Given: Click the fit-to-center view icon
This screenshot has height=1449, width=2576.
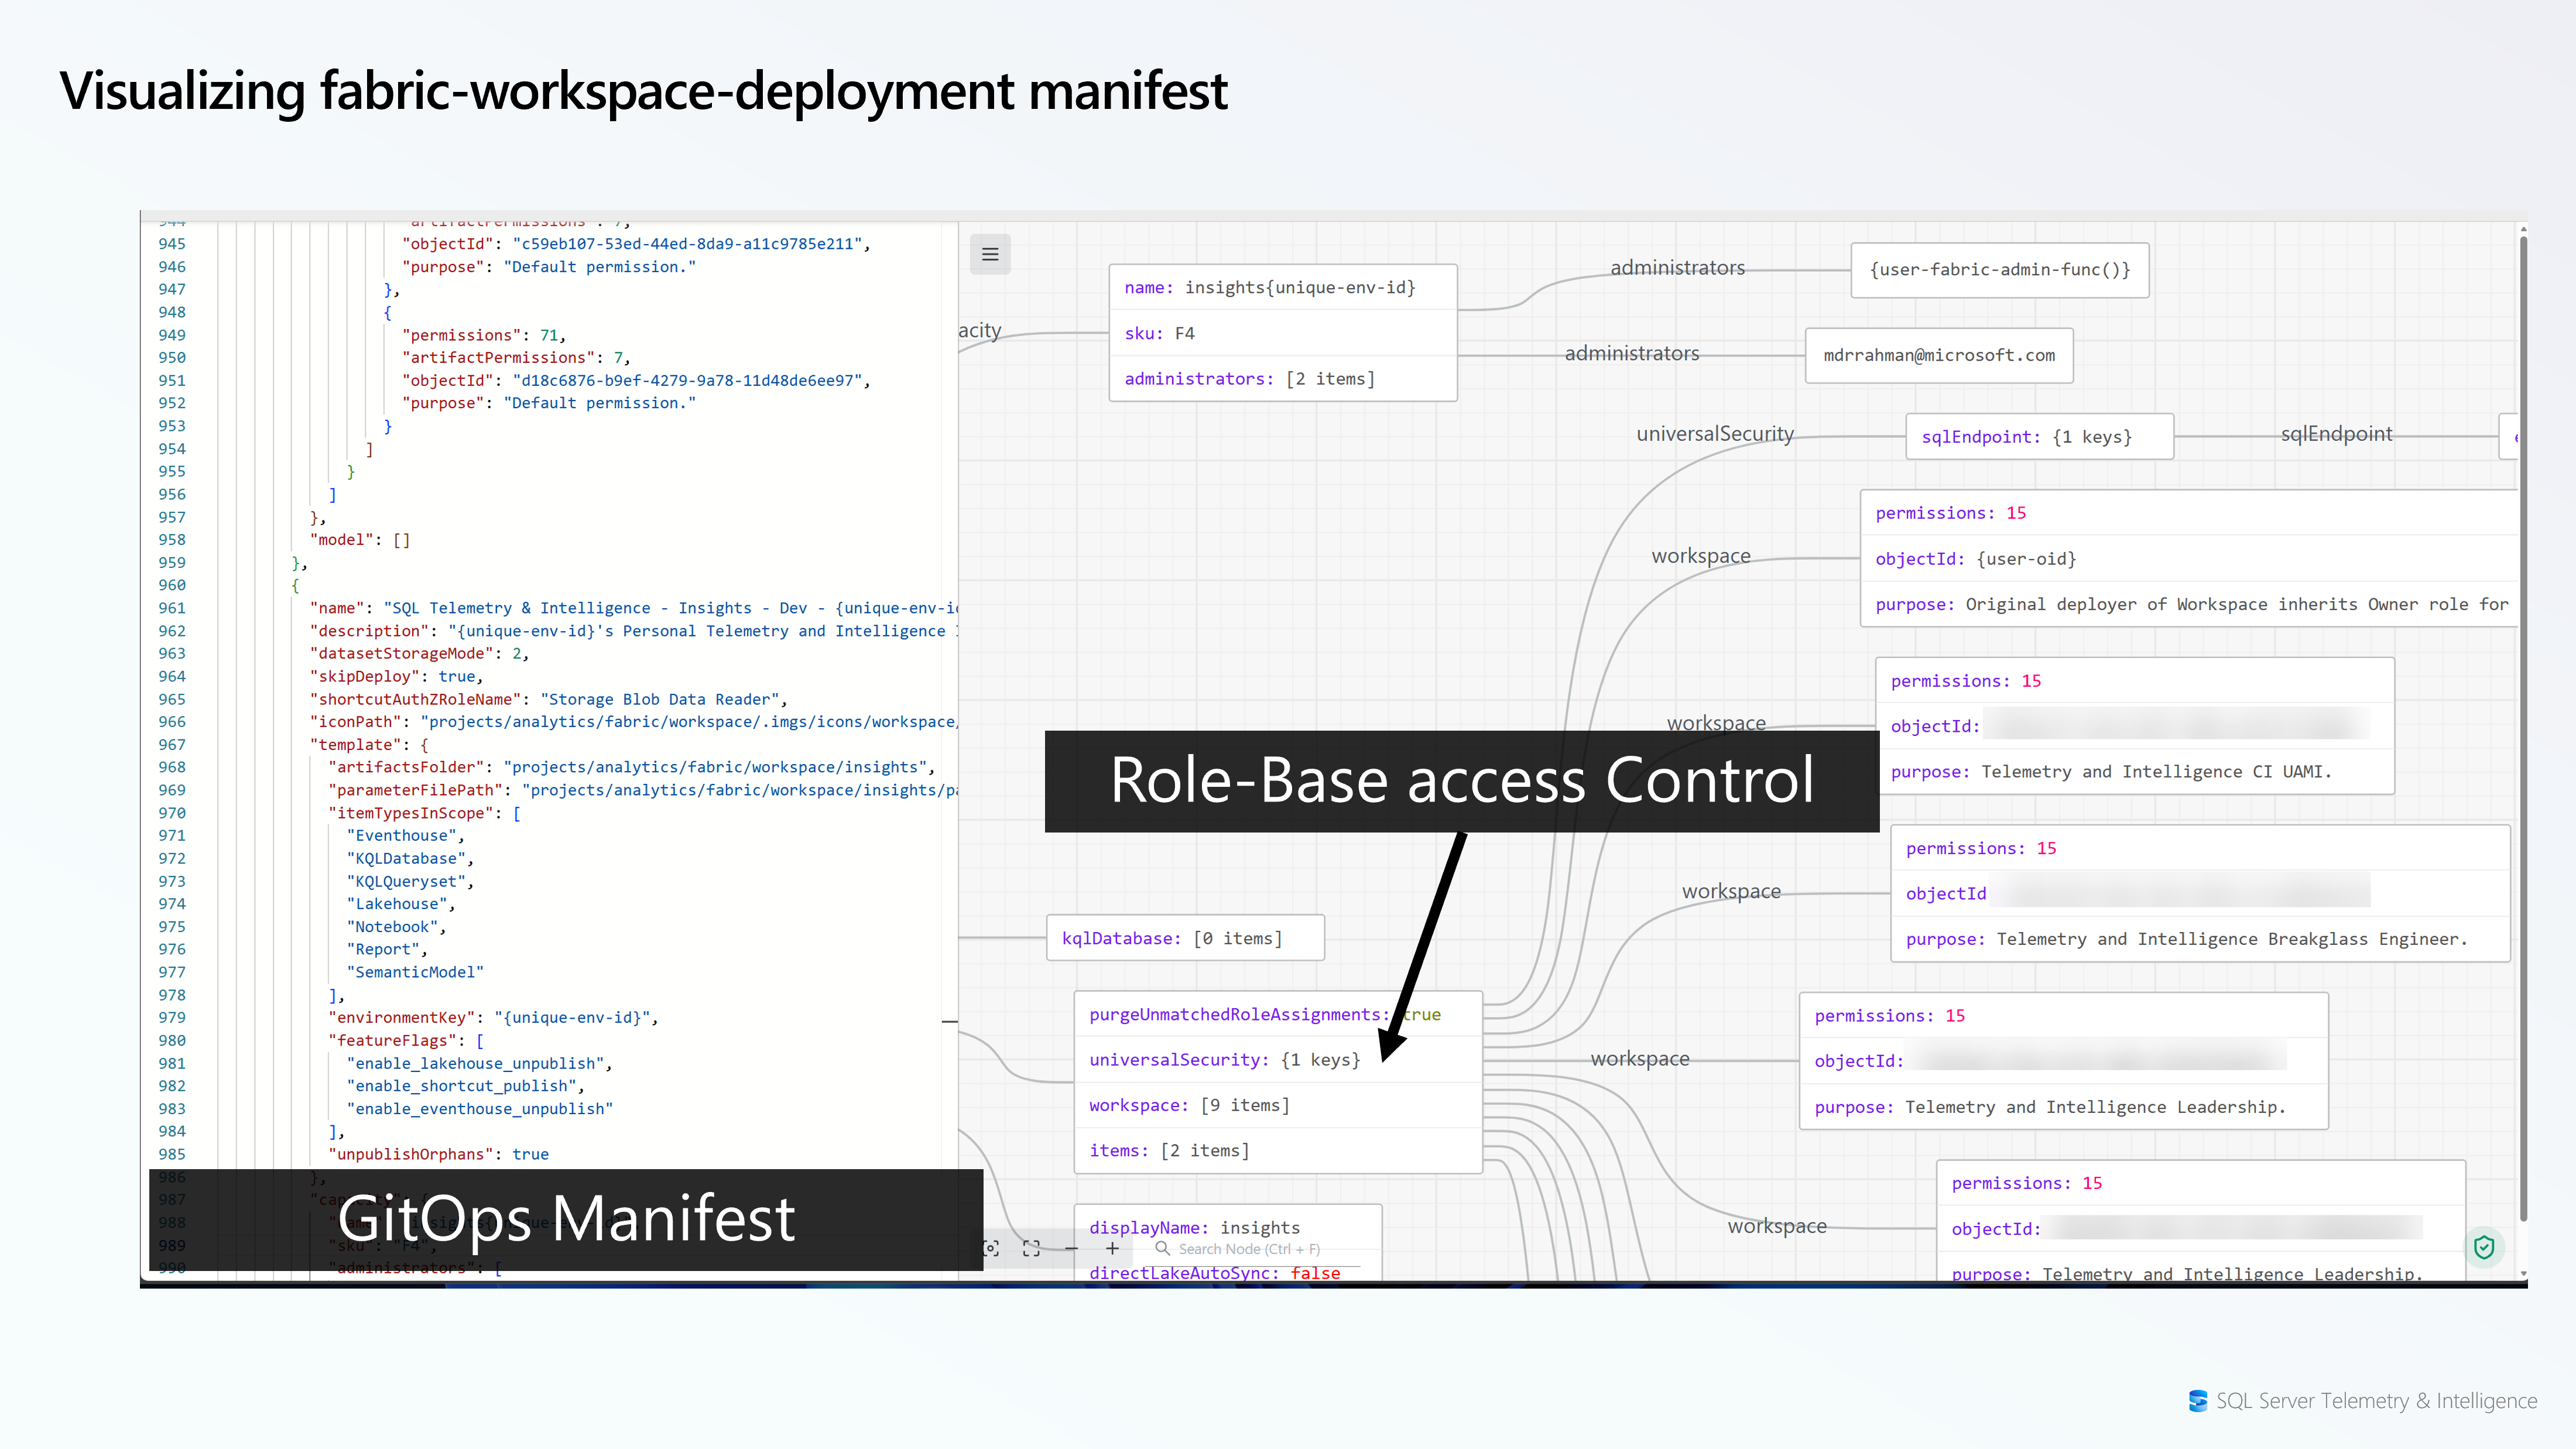Looking at the screenshot, I should (x=1031, y=1248).
